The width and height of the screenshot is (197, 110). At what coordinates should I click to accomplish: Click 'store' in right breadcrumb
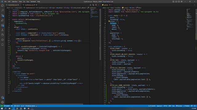112,8
